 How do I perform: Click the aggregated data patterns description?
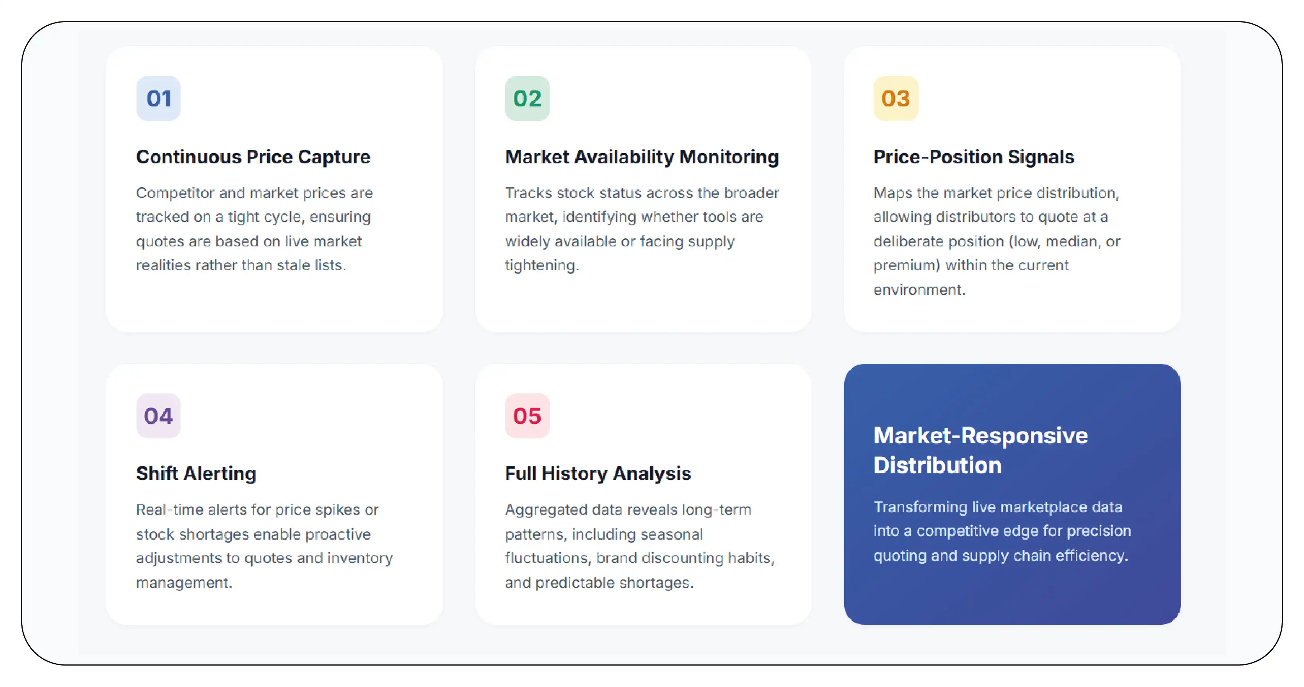[640, 546]
